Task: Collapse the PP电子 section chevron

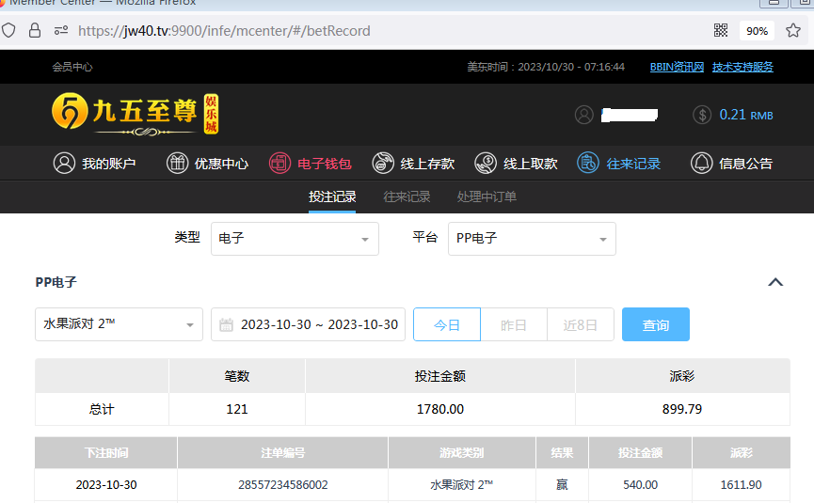Action: [775, 282]
